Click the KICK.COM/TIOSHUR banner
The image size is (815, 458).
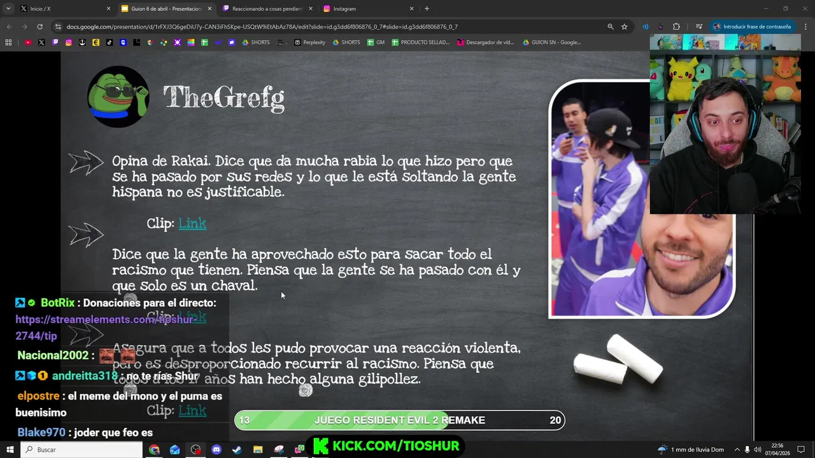(x=386, y=446)
